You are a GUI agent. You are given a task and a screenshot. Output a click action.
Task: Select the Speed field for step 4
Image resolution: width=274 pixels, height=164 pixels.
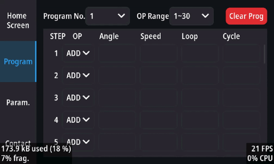[158, 120]
